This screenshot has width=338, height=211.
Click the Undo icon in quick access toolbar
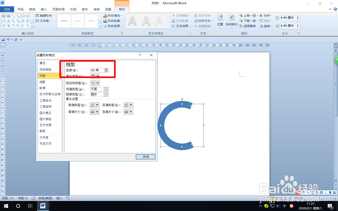click(8, 39)
